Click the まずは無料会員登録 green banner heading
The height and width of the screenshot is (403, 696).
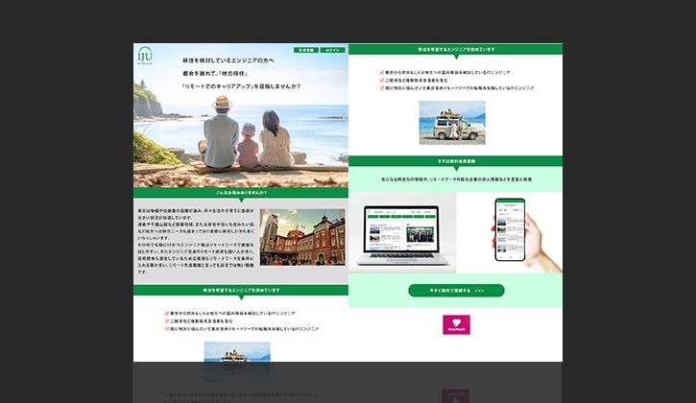456,161
